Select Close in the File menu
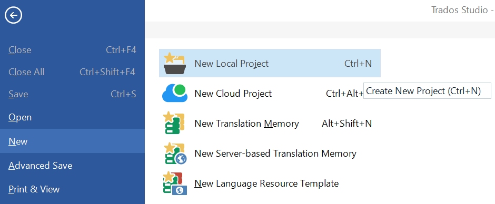The height and width of the screenshot is (204, 495). [x=72, y=50]
